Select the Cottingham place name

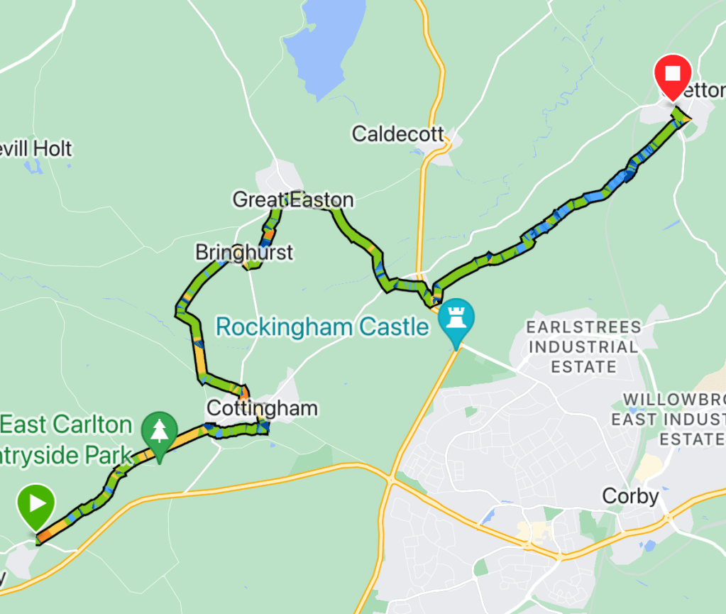[x=262, y=408]
